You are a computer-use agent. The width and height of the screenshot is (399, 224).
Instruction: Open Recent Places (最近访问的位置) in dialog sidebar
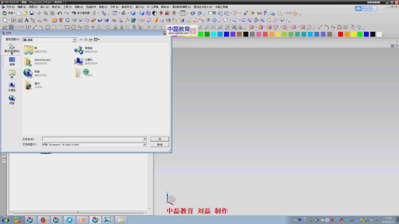(12, 49)
